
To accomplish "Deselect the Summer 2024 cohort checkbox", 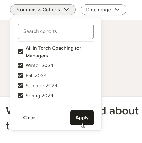I will (20, 86).
